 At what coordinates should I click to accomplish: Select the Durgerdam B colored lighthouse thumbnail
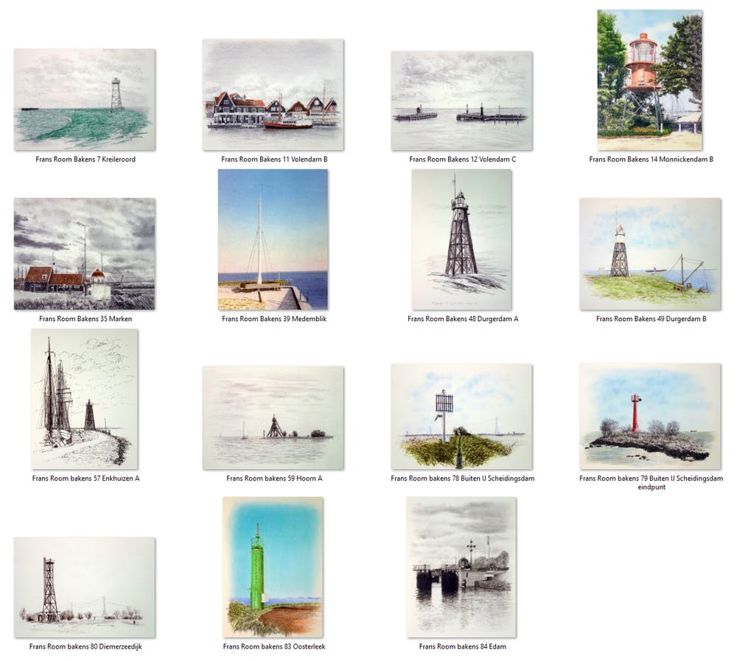pyautogui.click(x=649, y=253)
